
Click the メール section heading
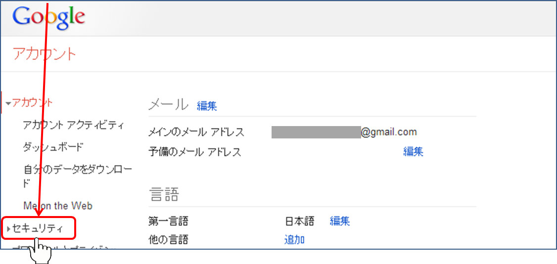tap(168, 105)
